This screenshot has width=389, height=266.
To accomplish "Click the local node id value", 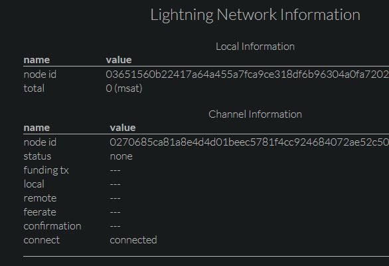I will click(248, 74).
